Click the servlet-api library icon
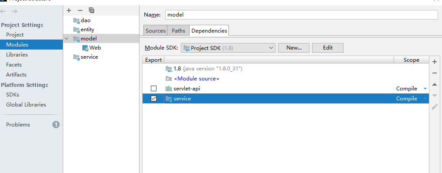The height and width of the screenshot is (173, 442). coord(169,89)
